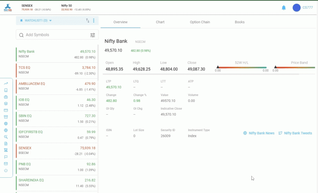Click the 52W H/L range marker
The height and width of the screenshot is (193, 318).
(x=218, y=67)
